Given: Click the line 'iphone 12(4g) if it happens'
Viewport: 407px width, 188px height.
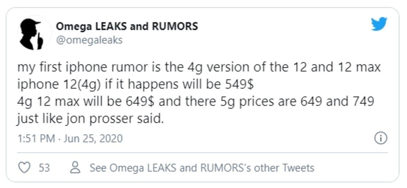Looking at the screenshot, I should click(x=135, y=85).
